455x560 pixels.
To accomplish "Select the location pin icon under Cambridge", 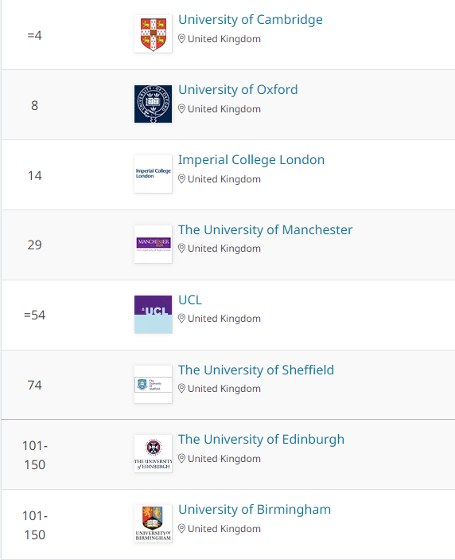I will coord(181,38).
